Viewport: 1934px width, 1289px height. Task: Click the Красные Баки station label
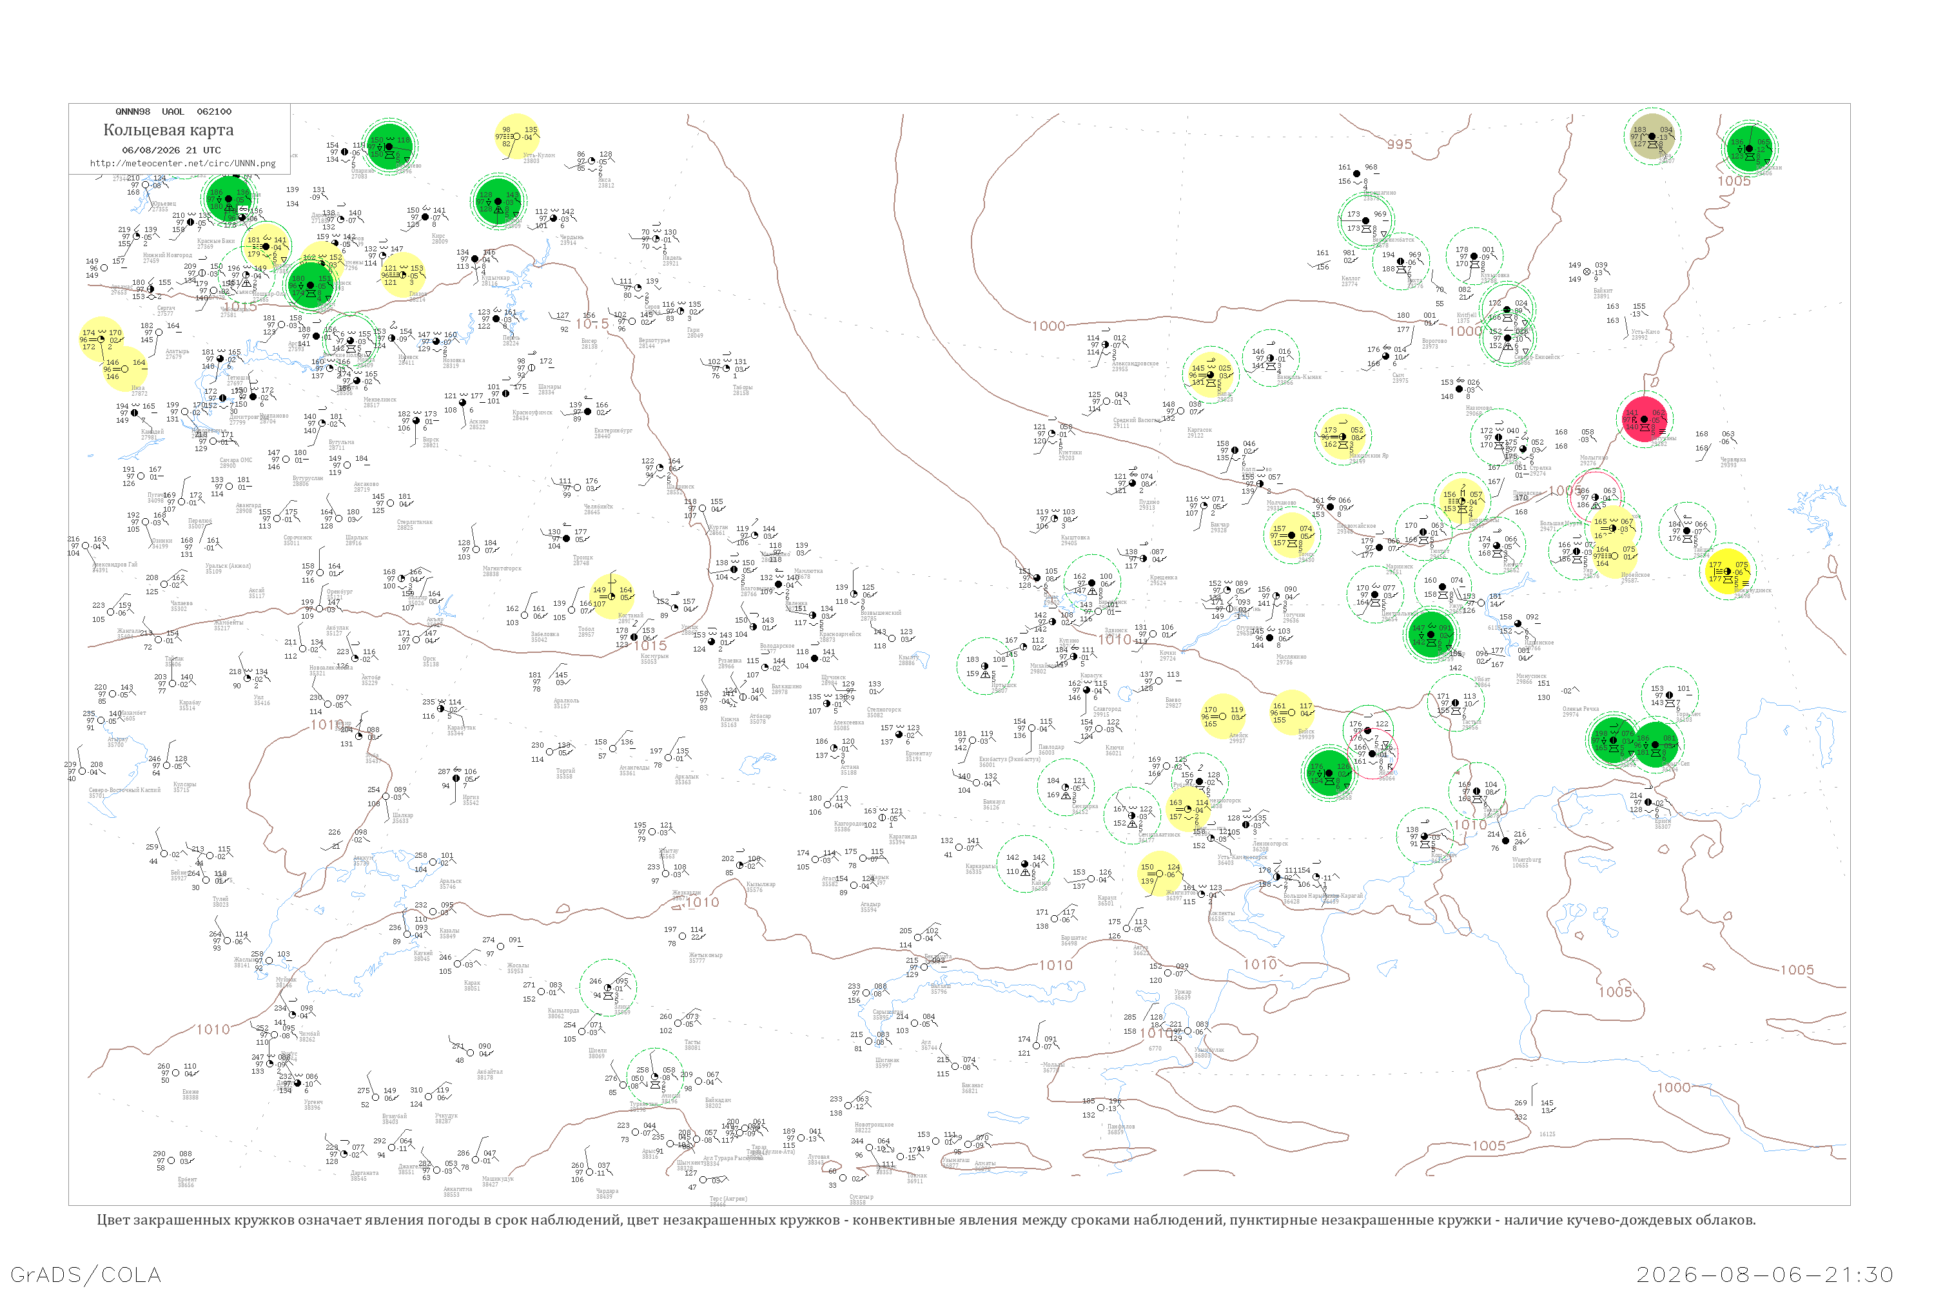click(x=215, y=241)
